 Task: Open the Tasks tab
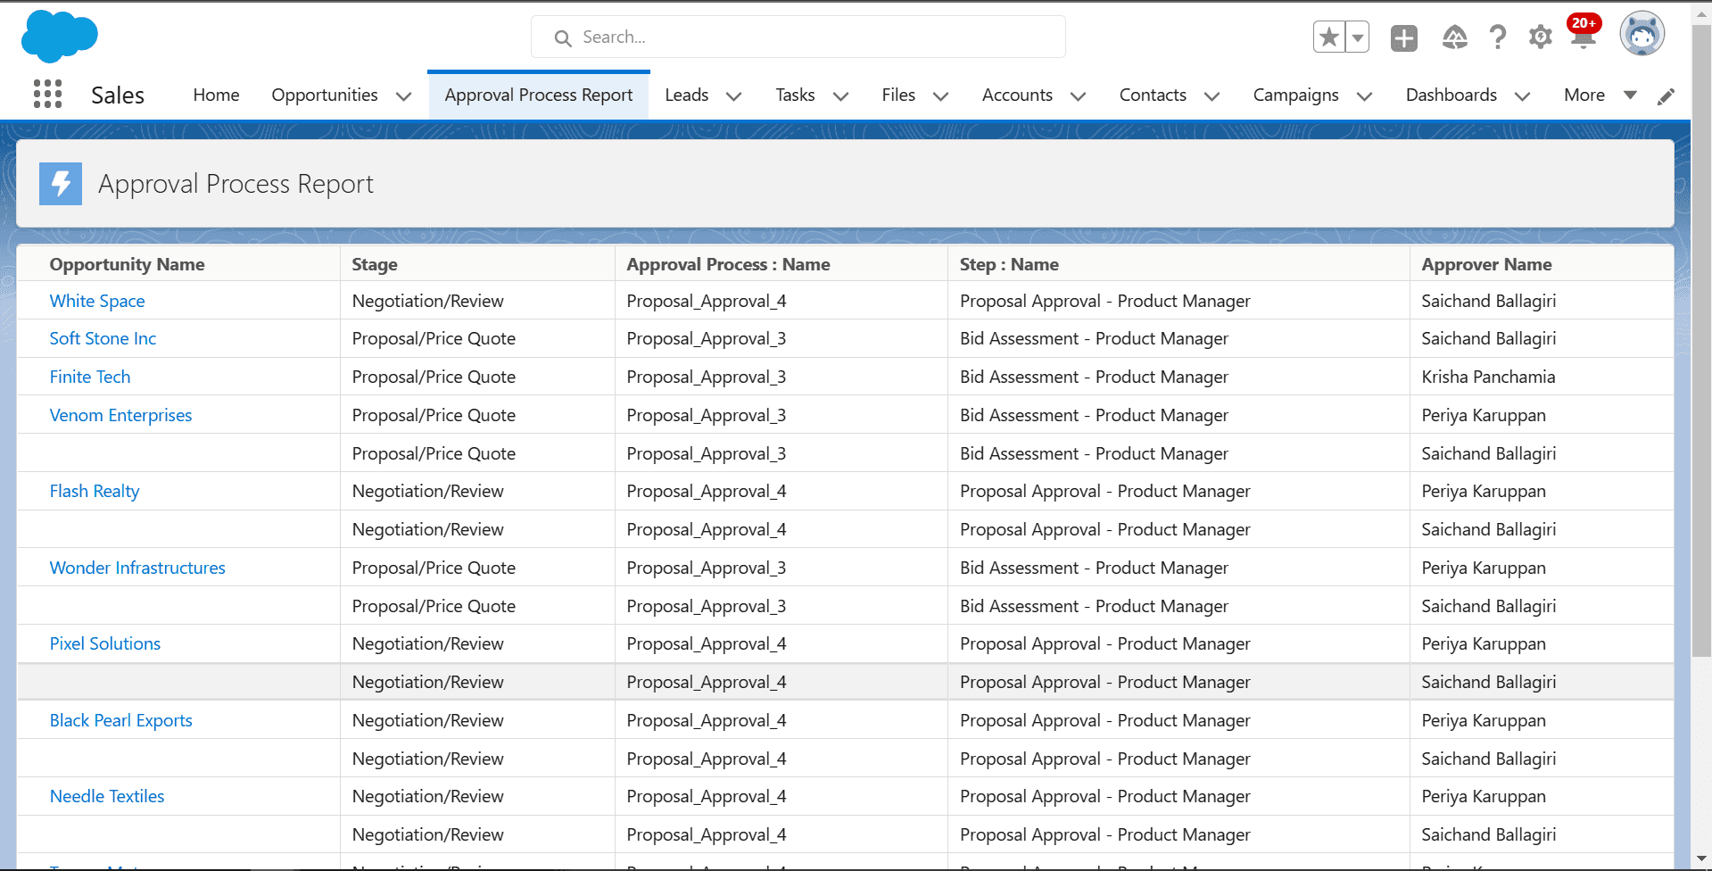click(x=795, y=95)
